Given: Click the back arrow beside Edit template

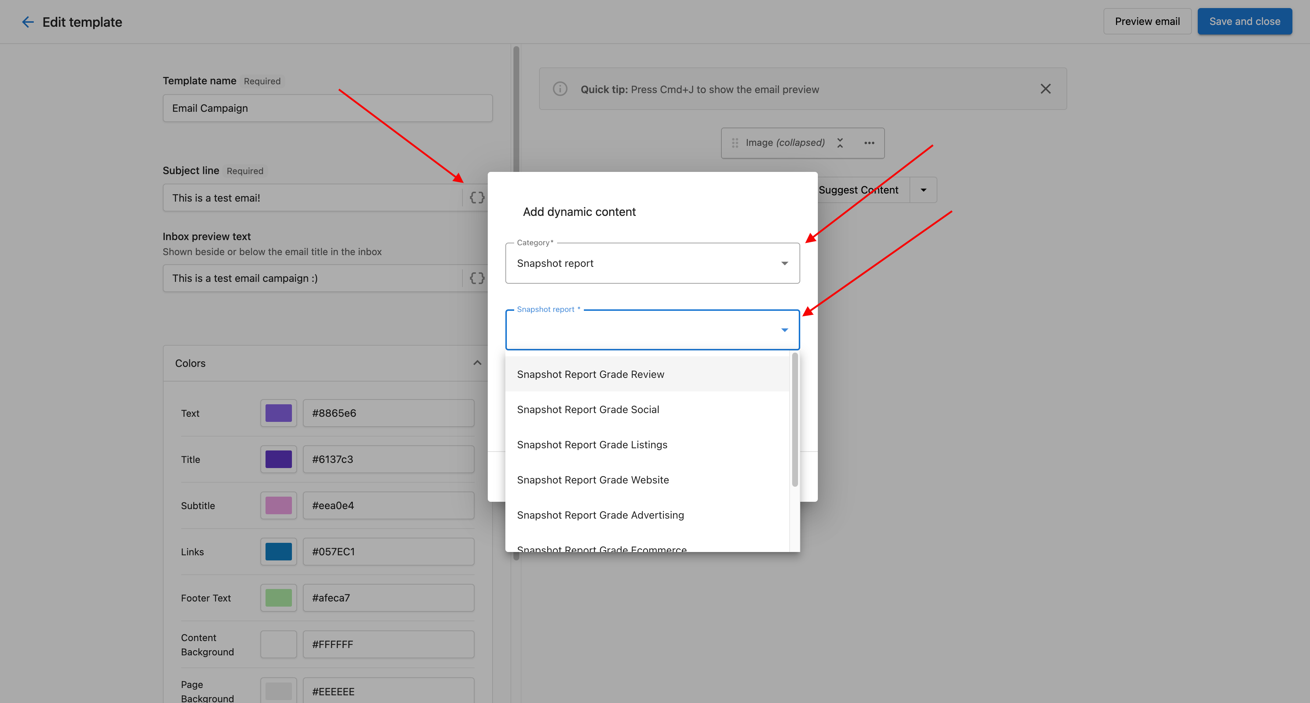Looking at the screenshot, I should pyautogui.click(x=28, y=22).
